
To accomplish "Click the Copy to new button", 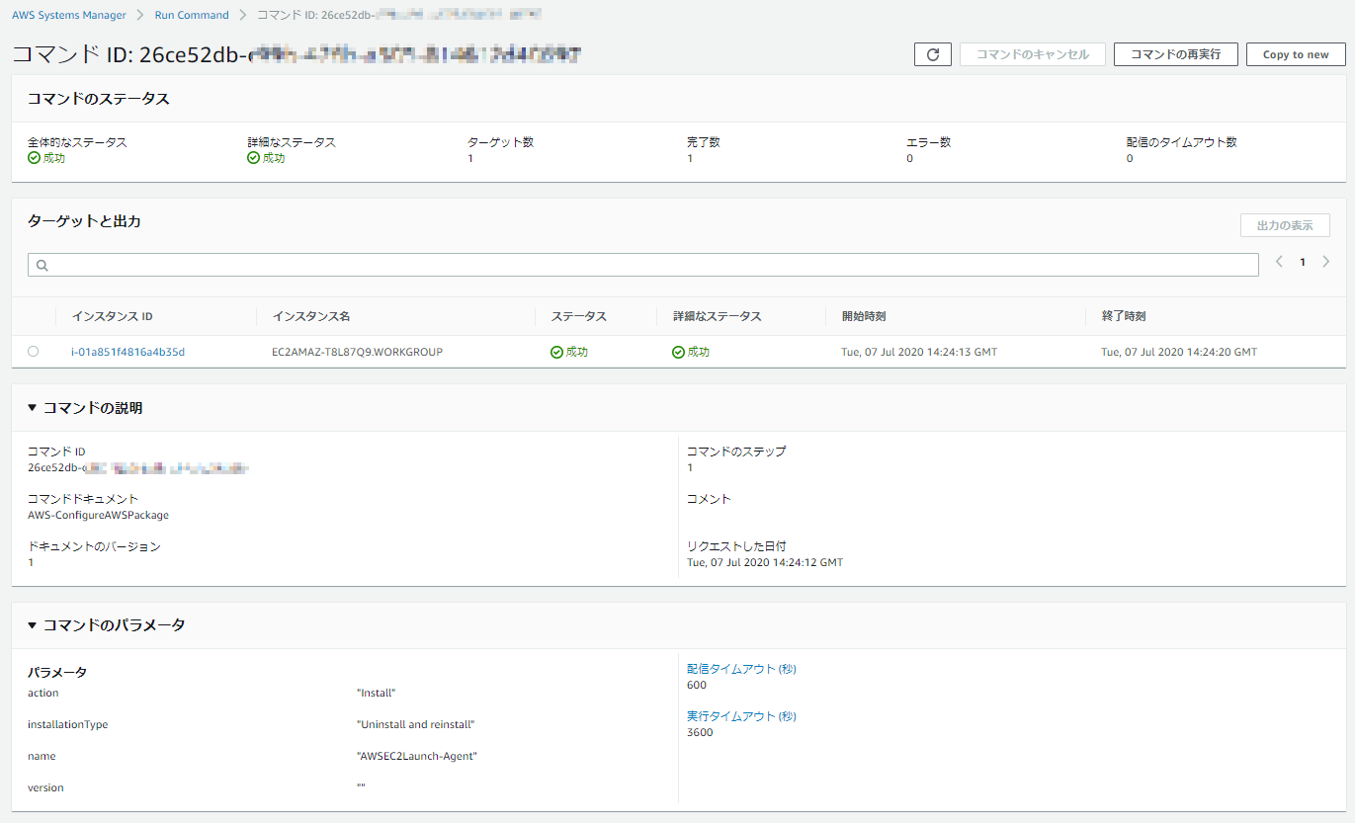I will click(x=1295, y=54).
